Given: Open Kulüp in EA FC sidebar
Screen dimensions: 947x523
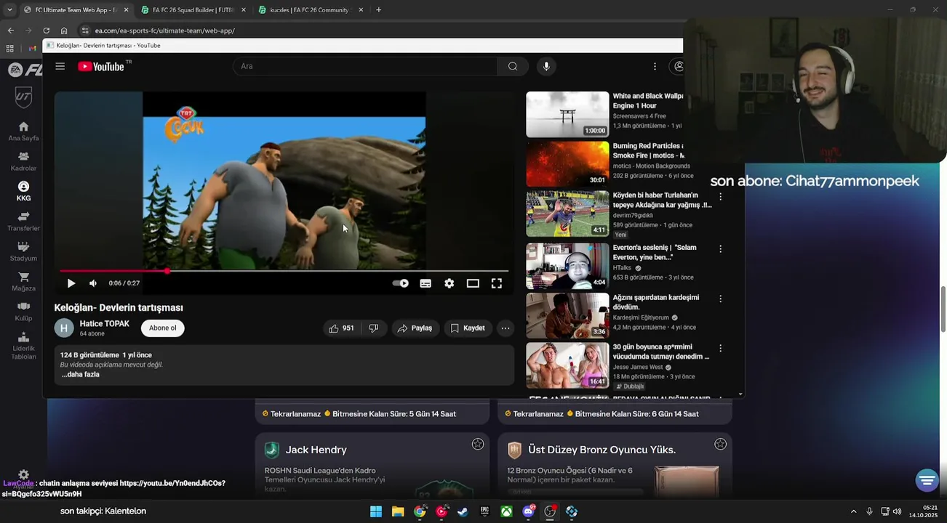Looking at the screenshot, I should (23, 312).
